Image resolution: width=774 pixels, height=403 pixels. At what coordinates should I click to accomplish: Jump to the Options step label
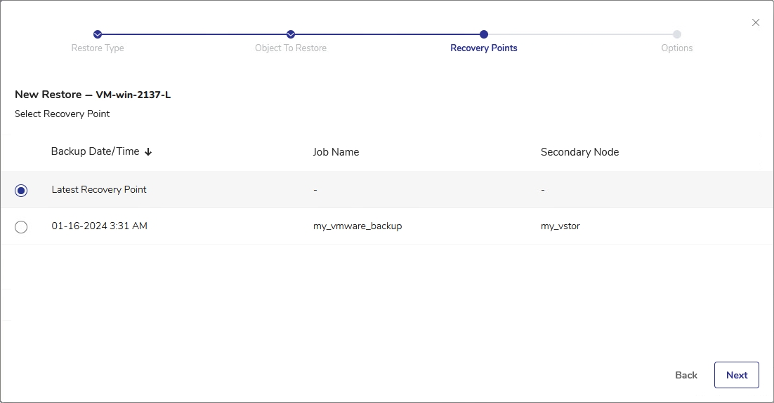(x=676, y=48)
